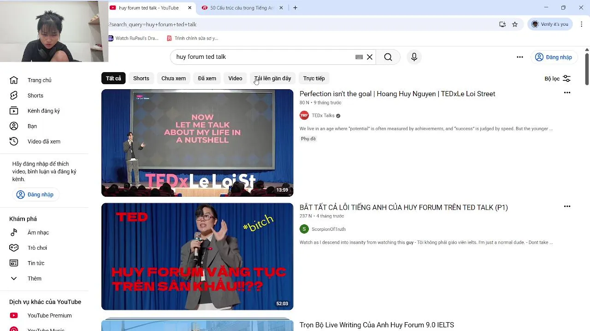Click description starting Watch as I descend
This screenshot has width=590, height=331.
[426, 242]
